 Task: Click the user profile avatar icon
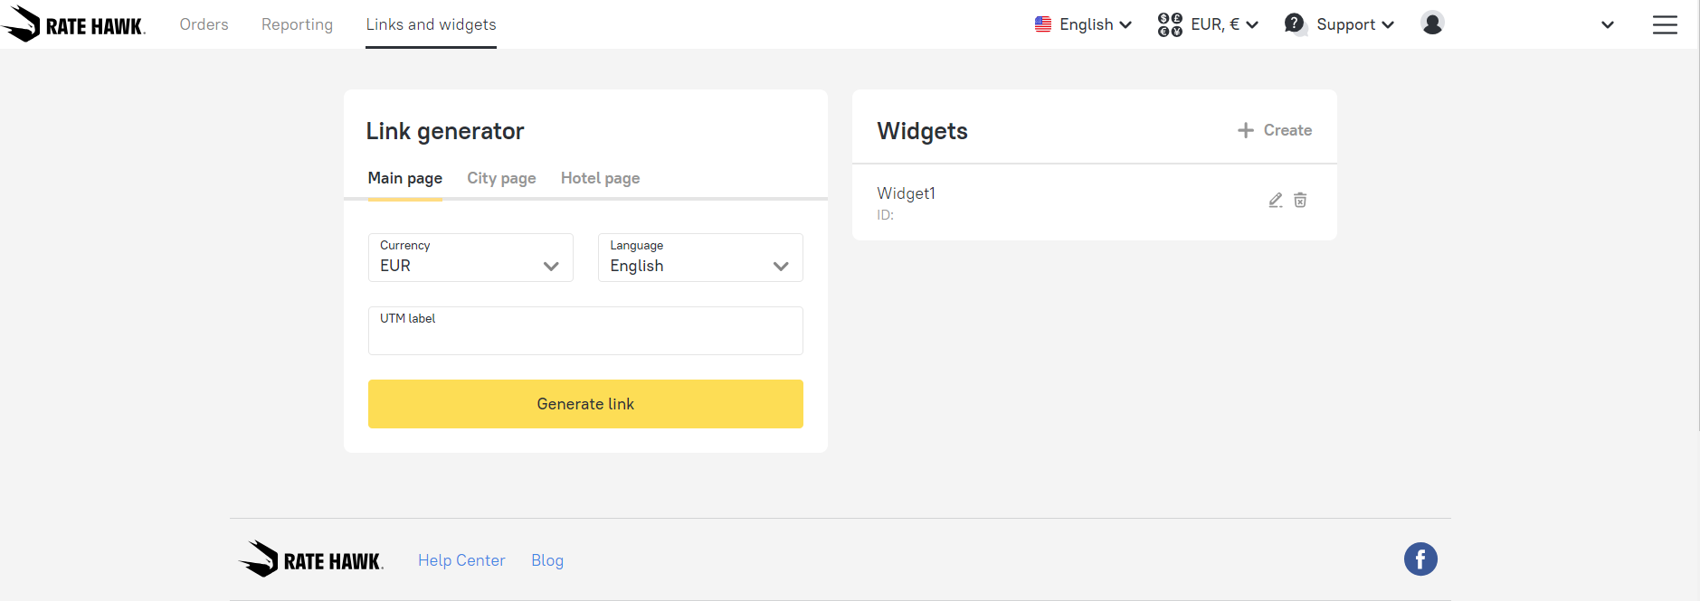click(x=1431, y=23)
